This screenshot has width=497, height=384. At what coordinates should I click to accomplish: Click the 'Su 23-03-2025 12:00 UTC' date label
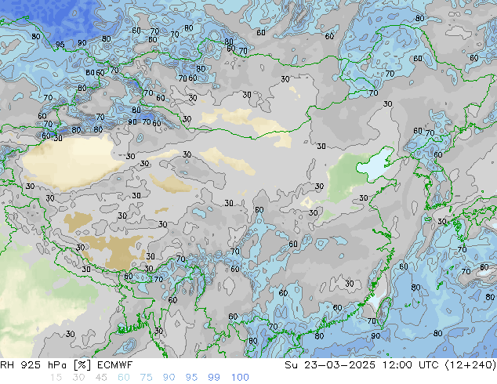(x=361, y=365)
